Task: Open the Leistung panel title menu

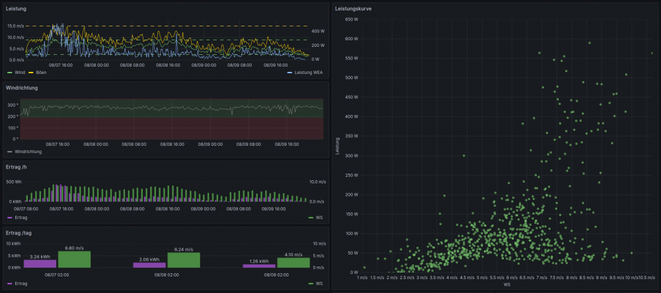Action: click(x=17, y=9)
